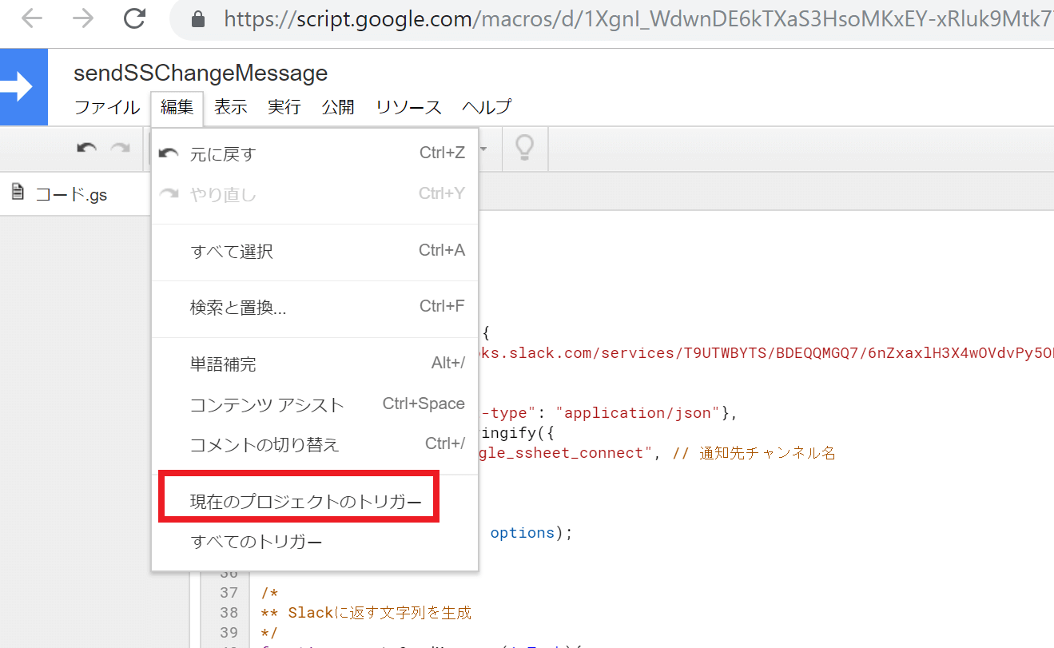Click the browser forward arrow
Screen dimensions: 1054x648
(83, 19)
